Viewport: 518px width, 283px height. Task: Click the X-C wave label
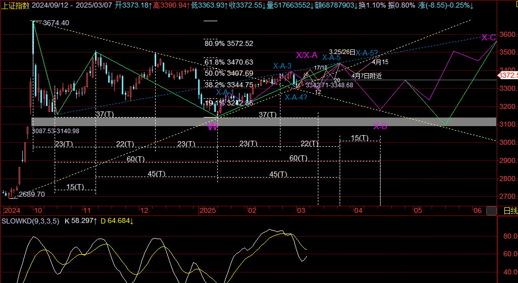coord(488,37)
